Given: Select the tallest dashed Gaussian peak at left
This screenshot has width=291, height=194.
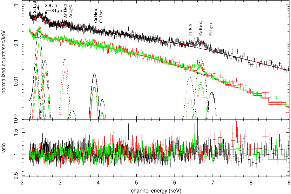Looking at the screenshot, I should coord(39,44).
